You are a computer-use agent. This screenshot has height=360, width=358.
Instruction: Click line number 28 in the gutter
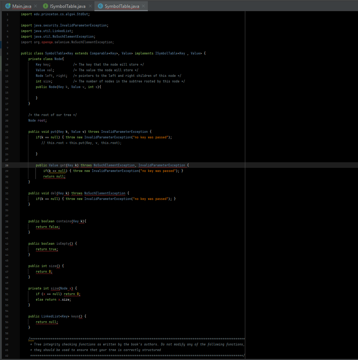[x=7, y=165]
